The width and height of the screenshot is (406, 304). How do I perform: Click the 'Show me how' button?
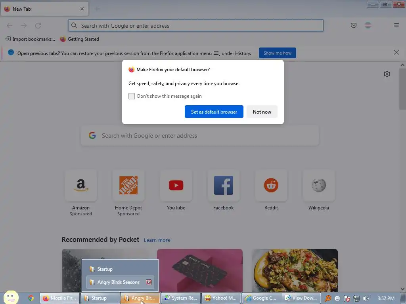[277, 53]
